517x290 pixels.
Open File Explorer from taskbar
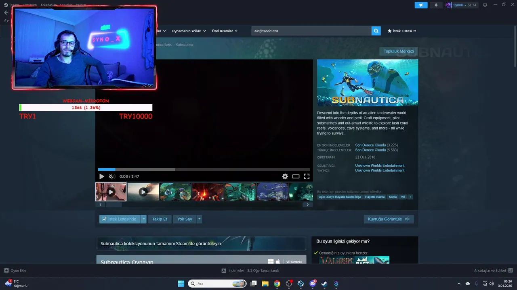[x=265, y=284]
